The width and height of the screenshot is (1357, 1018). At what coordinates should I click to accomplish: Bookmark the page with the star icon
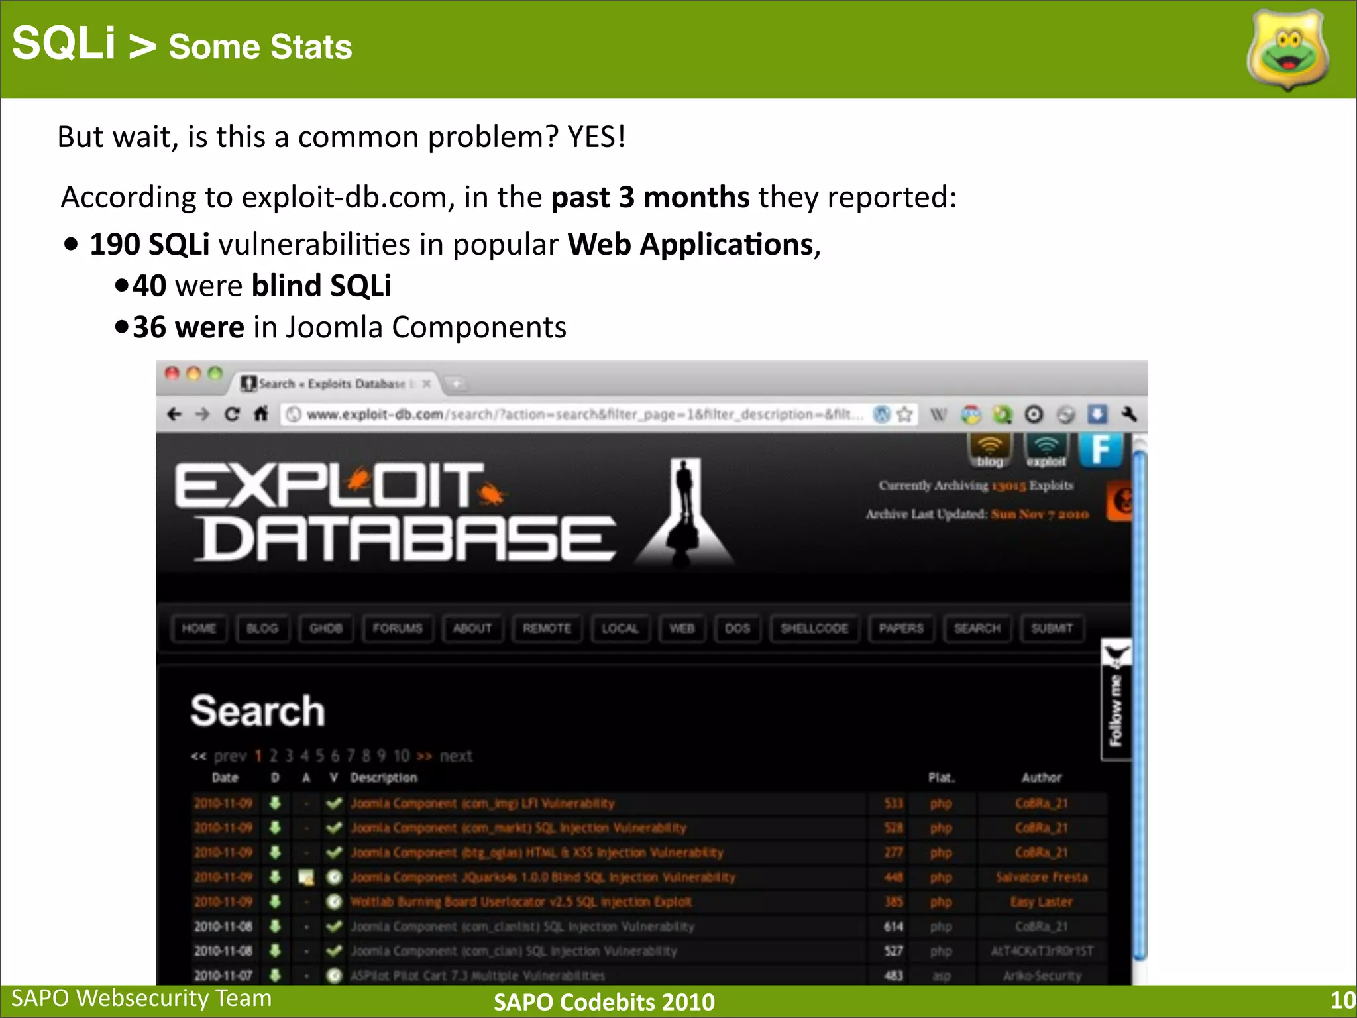point(904,415)
